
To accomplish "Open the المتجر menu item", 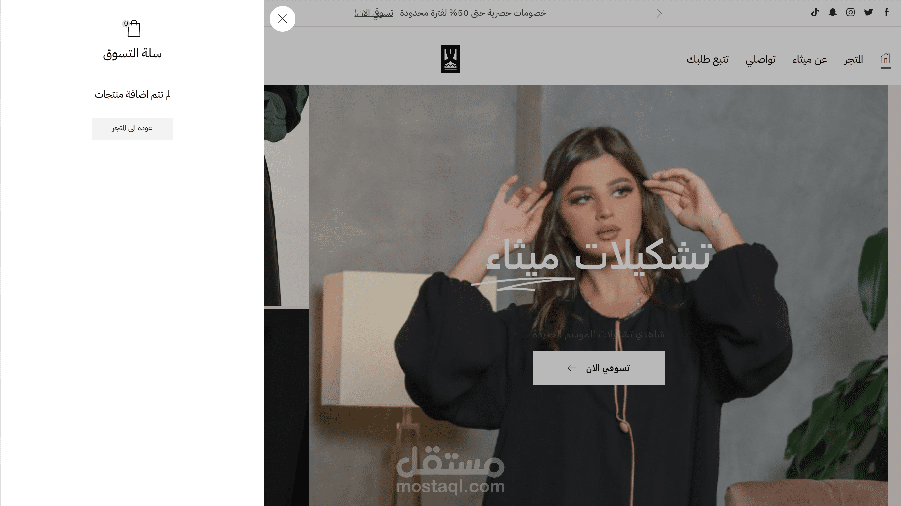I will pyautogui.click(x=853, y=59).
